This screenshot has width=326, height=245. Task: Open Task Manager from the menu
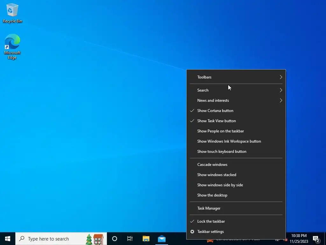click(236, 208)
